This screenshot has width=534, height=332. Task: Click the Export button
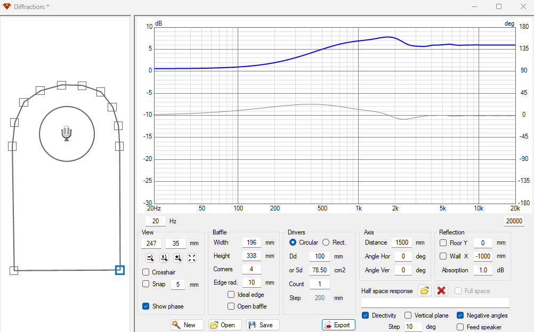click(x=338, y=325)
